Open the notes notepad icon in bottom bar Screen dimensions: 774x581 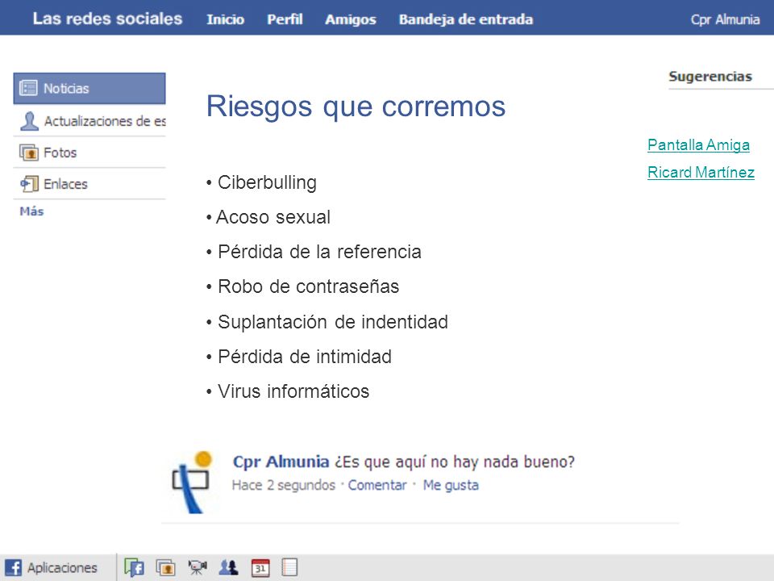[289, 567]
